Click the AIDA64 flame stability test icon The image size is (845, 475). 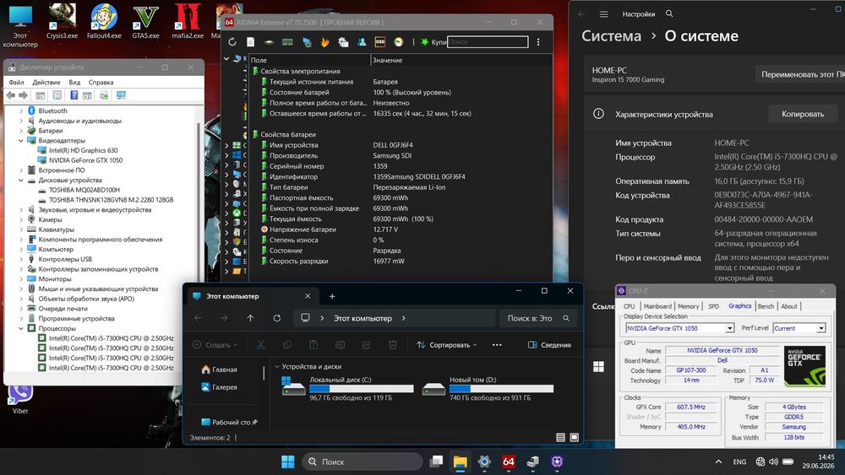click(x=324, y=42)
